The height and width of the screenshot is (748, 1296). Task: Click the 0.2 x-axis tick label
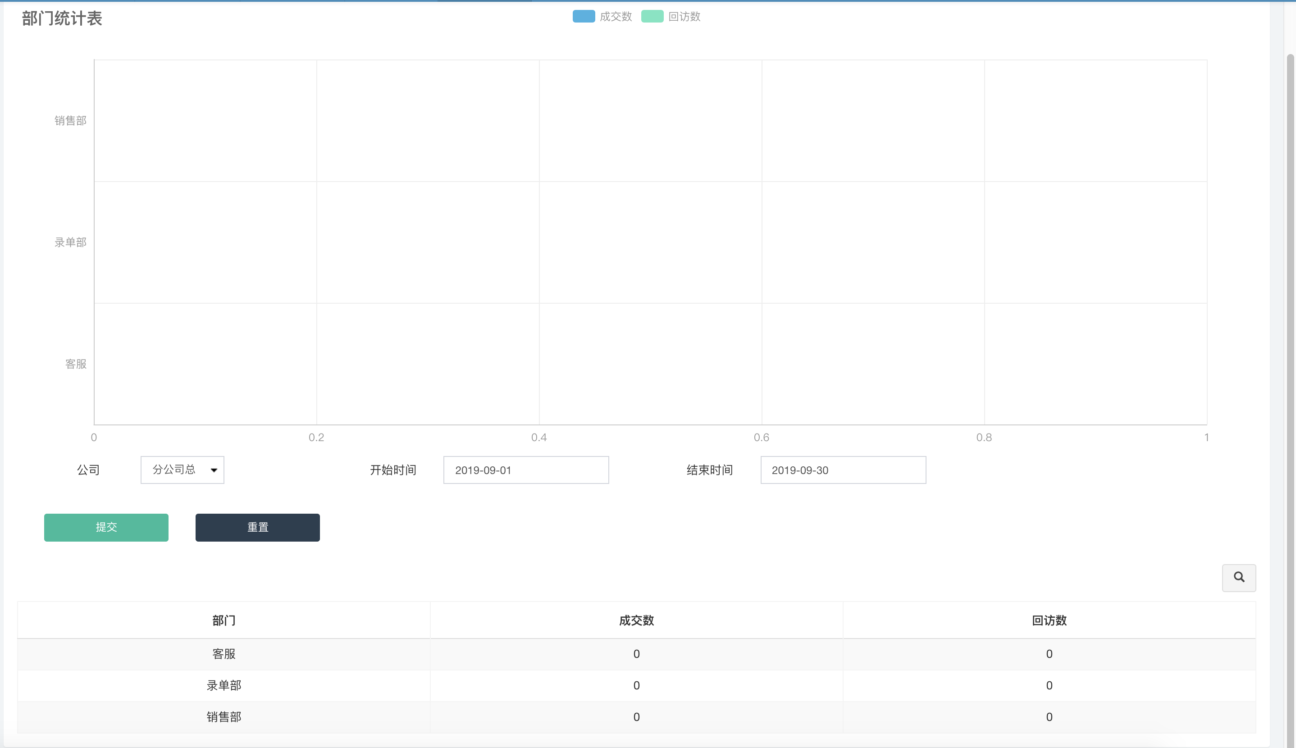(316, 437)
